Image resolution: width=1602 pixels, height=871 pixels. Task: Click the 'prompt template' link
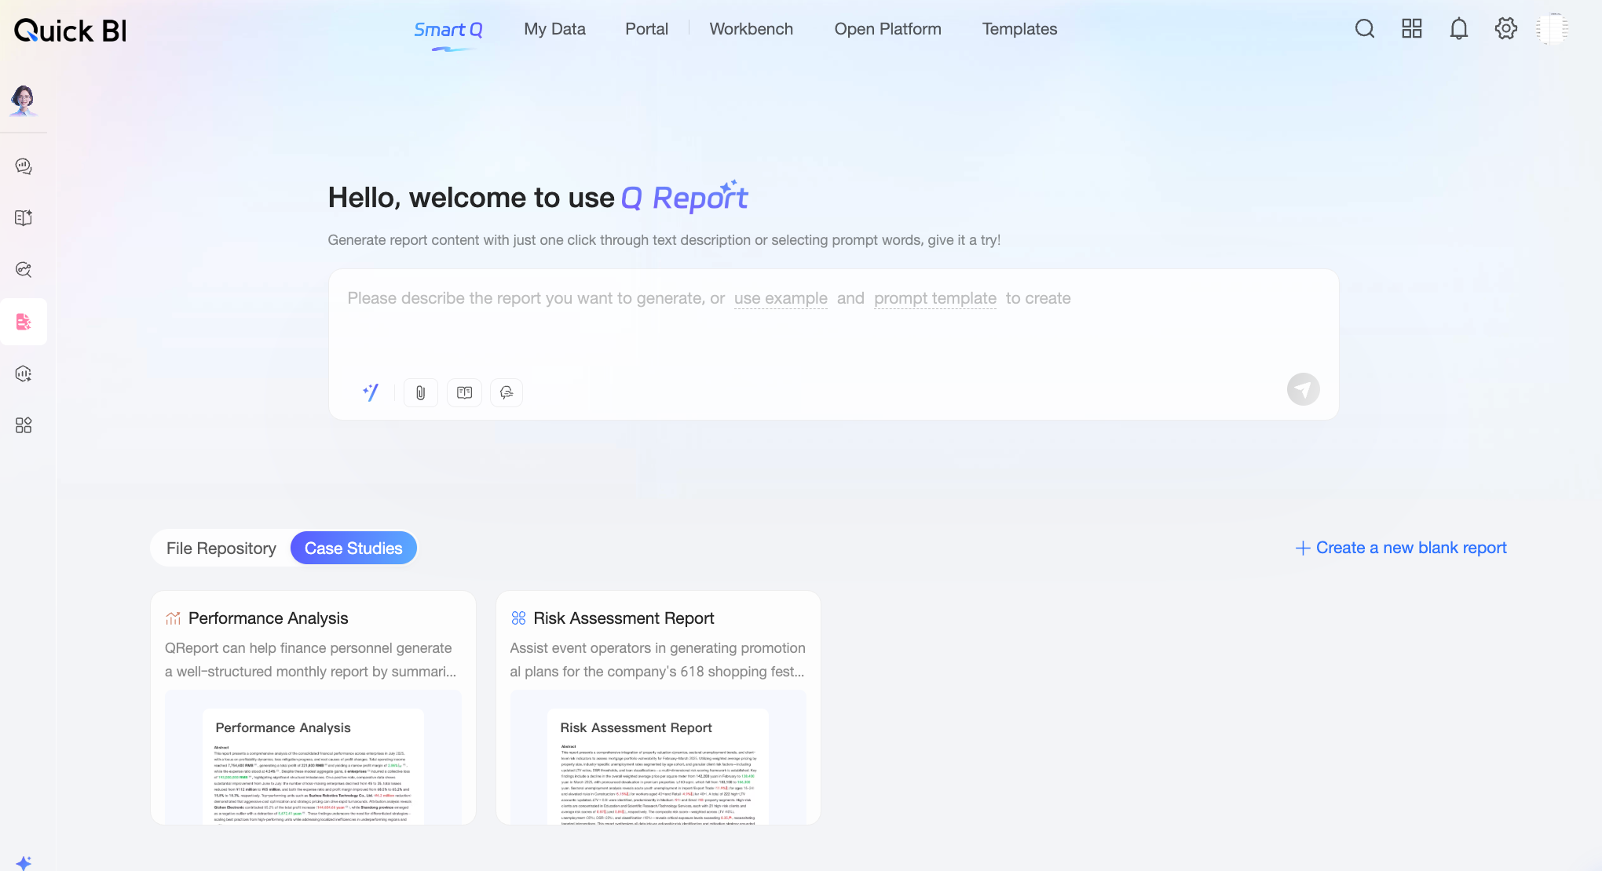tap(935, 298)
